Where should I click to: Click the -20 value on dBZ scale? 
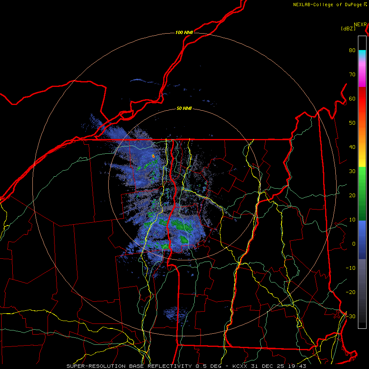(351, 292)
